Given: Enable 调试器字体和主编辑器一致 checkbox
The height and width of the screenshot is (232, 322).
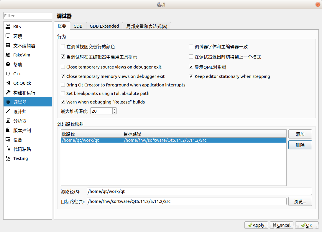Looking at the screenshot, I should [191, 46].
